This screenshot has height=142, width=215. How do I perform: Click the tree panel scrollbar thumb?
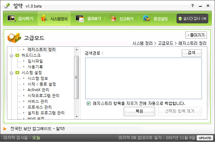click(77, 77)
